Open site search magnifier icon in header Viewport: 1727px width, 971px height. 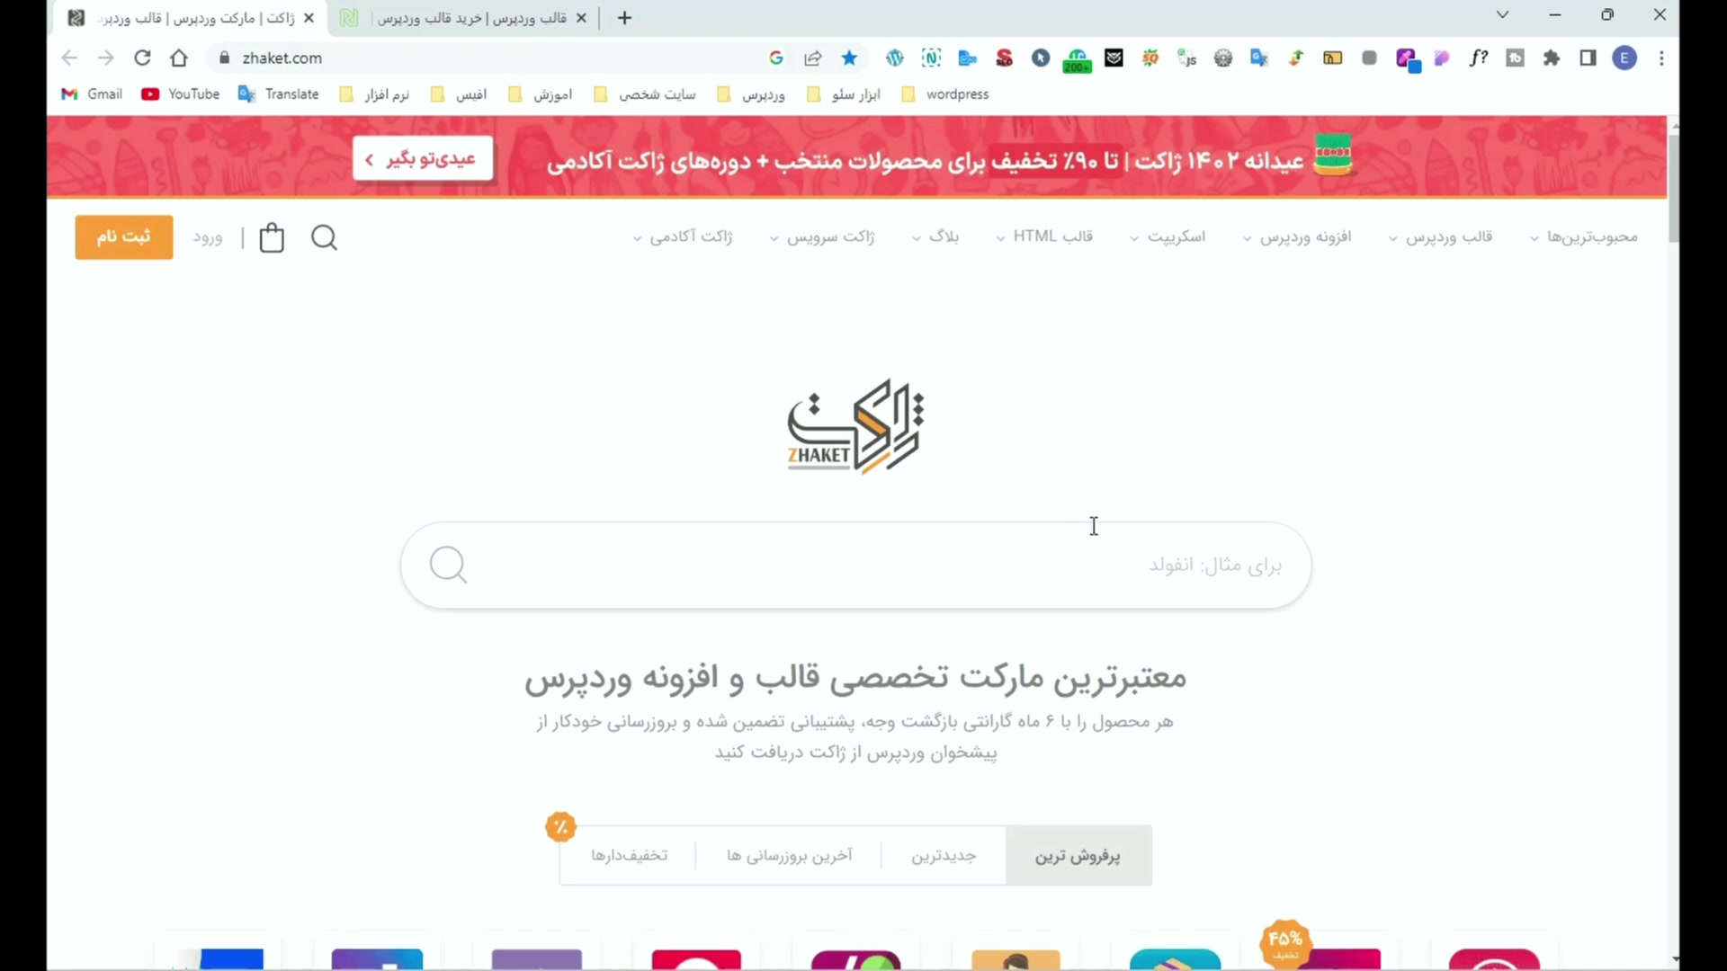click(x=325, y=238)
